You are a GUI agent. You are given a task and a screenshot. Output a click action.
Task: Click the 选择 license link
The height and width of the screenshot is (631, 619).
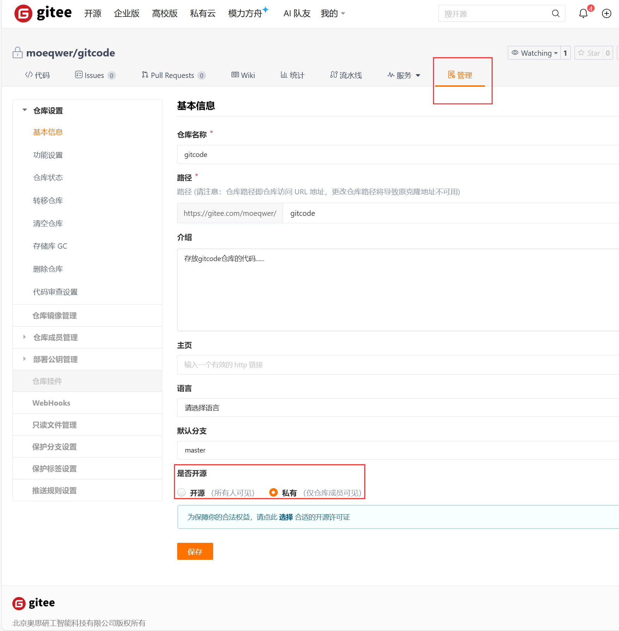(286, 517)
